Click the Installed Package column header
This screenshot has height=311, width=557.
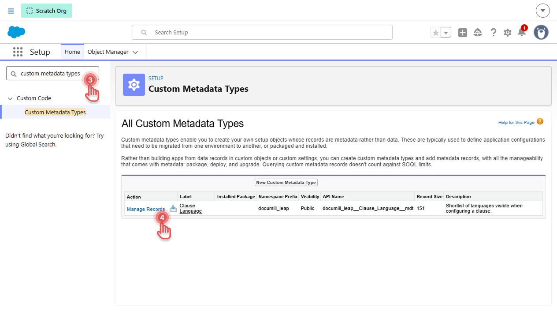(236, 197)
